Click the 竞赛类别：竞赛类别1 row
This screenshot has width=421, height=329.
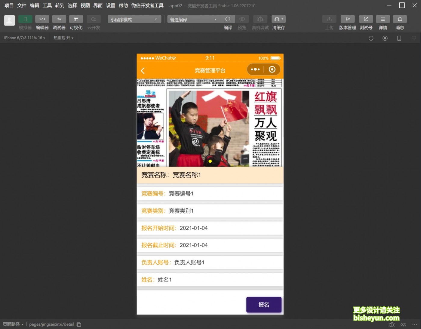click(210, 211)
